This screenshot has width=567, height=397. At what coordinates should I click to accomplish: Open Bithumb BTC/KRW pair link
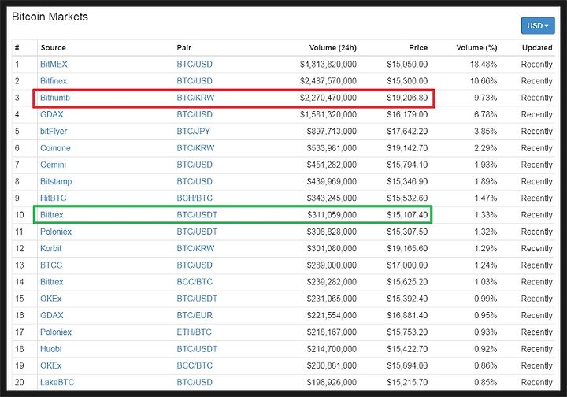195,98
